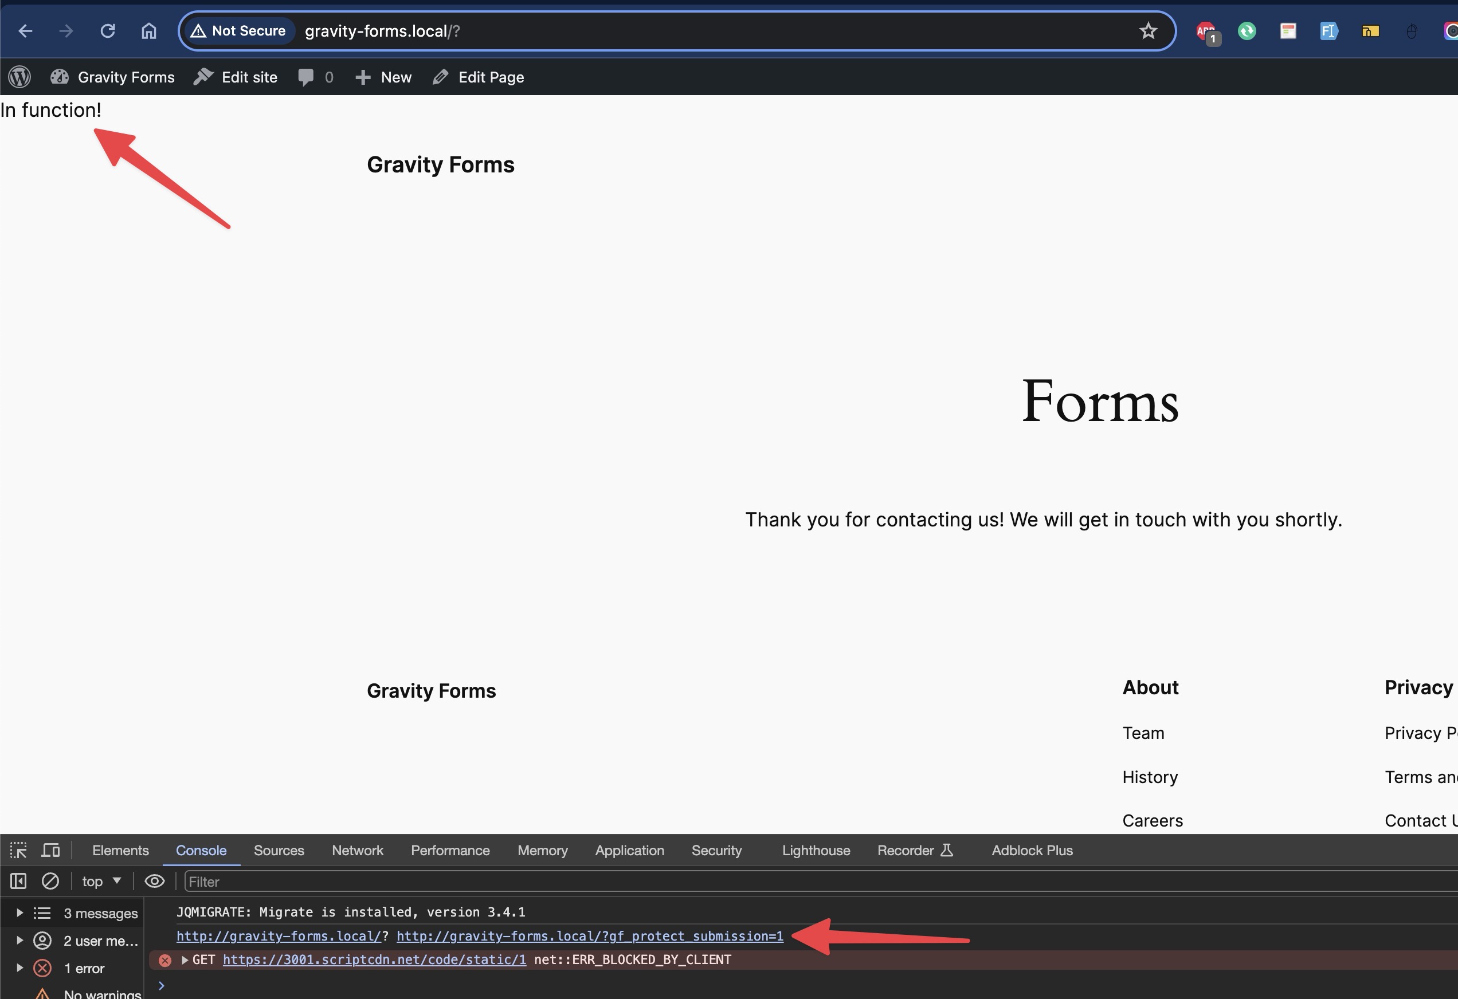Expand the 2 user messages sidebar group

[19, 941]
